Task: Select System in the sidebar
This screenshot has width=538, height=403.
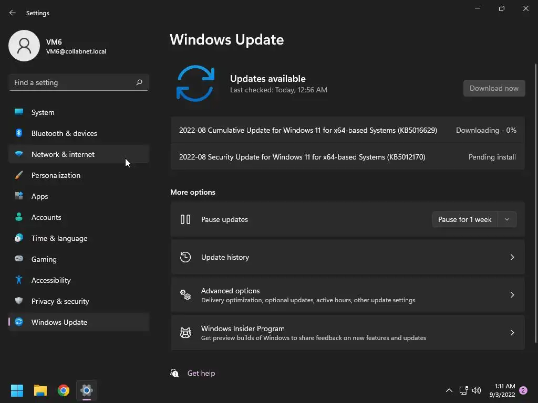Action: tap(79, 112)
